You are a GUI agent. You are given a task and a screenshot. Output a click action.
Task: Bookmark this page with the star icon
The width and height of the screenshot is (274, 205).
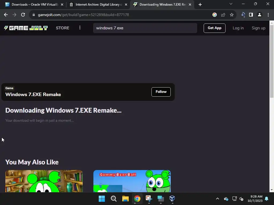pyautogui.click(x=232, y=15)
